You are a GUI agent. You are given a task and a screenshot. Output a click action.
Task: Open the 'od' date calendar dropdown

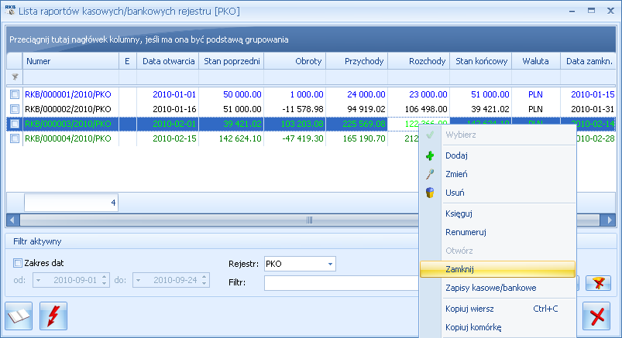39,281
